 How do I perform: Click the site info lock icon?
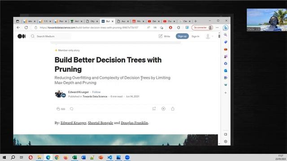click(36, 28)
